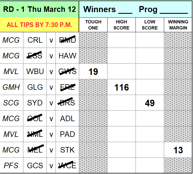Select the low score cell showing 49
Viewport: 193px width, 174px height.
point(150,103)
